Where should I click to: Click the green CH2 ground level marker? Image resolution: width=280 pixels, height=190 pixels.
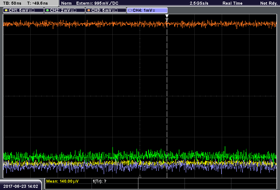pos(7,157)
